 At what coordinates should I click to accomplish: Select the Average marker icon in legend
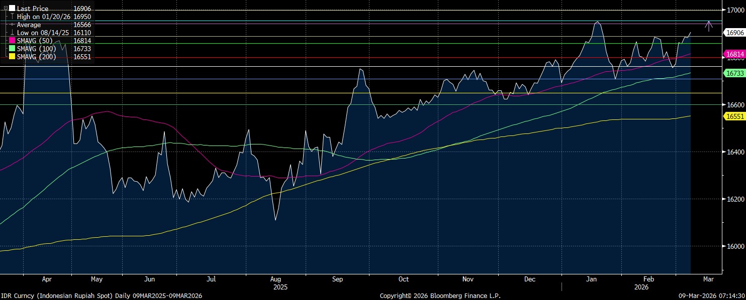(x=12, y=25)
